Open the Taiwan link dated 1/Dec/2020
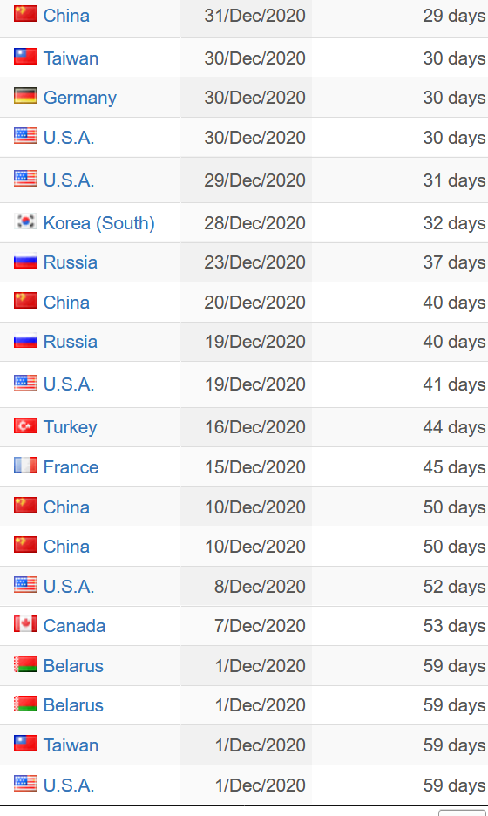The width and height of the screenshot is (488, 816). coord(71,745)
